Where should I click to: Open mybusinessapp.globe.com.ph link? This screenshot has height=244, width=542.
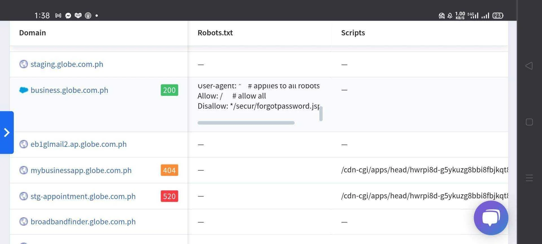coord(81,170)
